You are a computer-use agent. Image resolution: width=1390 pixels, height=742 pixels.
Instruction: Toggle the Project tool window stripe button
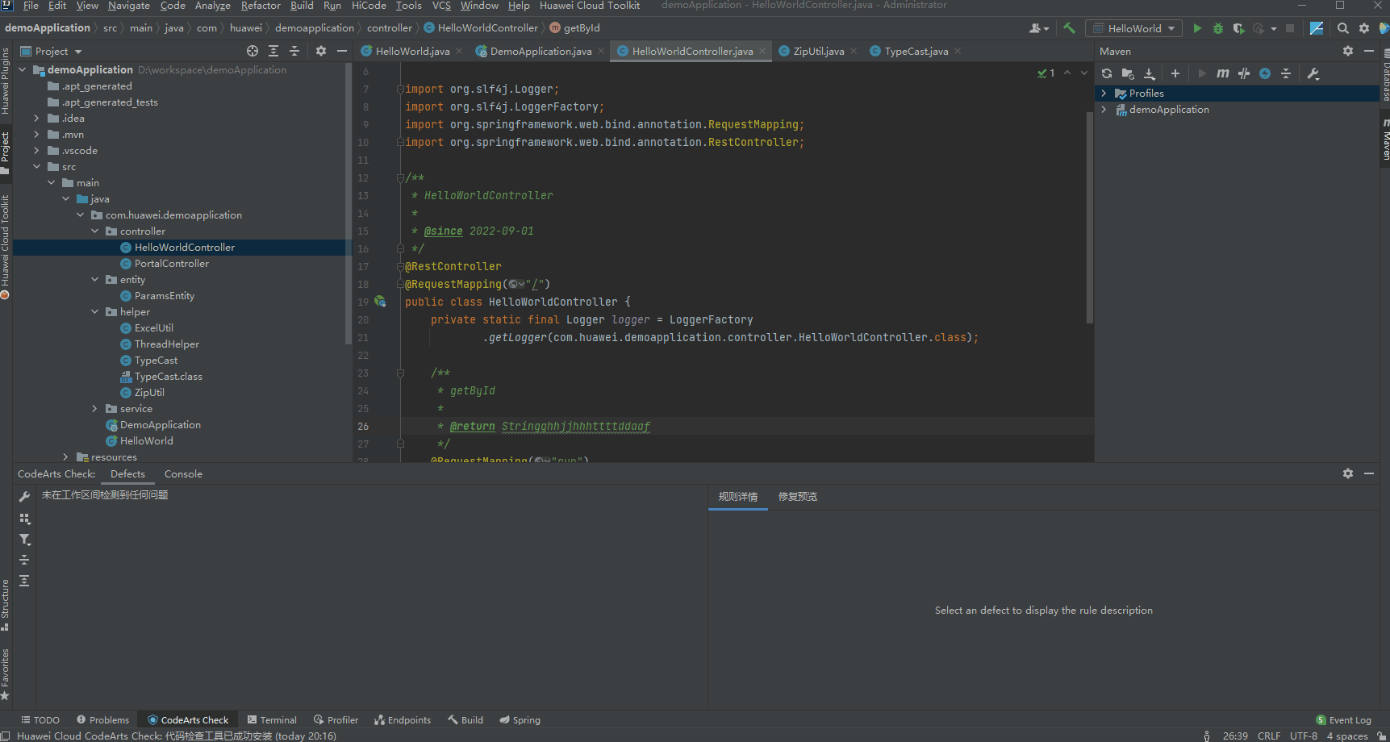click(5, 153)
